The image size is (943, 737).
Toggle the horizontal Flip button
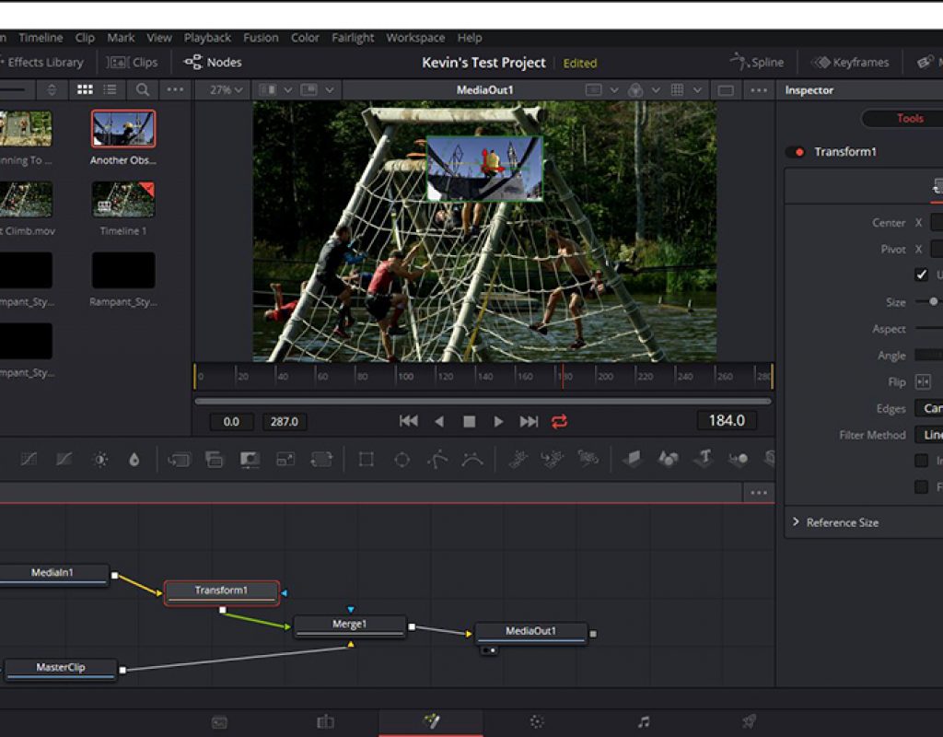pyautogui.click(x=923, y=382)
